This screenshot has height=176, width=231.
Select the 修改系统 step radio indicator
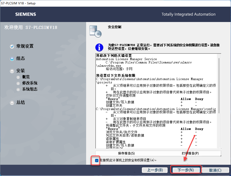tap(18, 83)
